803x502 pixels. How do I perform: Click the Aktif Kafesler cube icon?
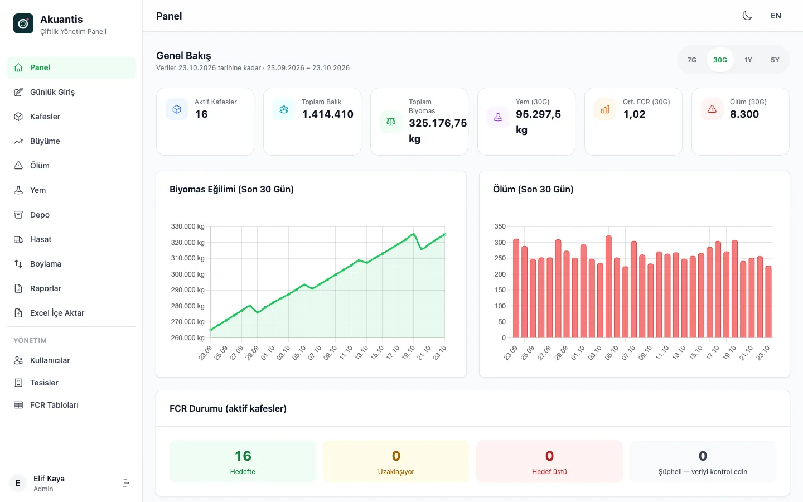pos(177,109)
